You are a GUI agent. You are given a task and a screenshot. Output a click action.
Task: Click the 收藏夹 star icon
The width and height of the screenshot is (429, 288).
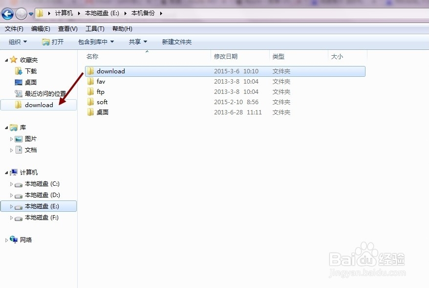tap(13, 60)
